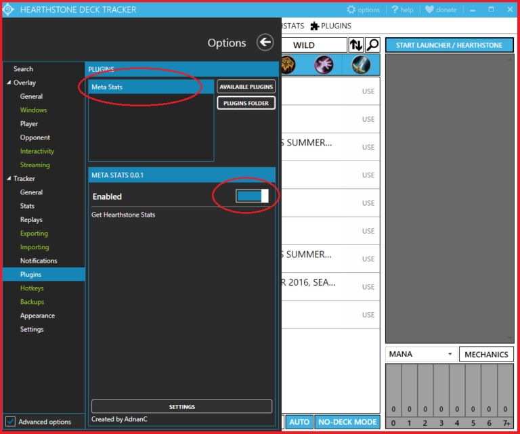
Task: Open the Windows overlay settings
Action: [33, 110]
